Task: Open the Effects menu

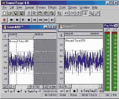Action: coord(52,7)
